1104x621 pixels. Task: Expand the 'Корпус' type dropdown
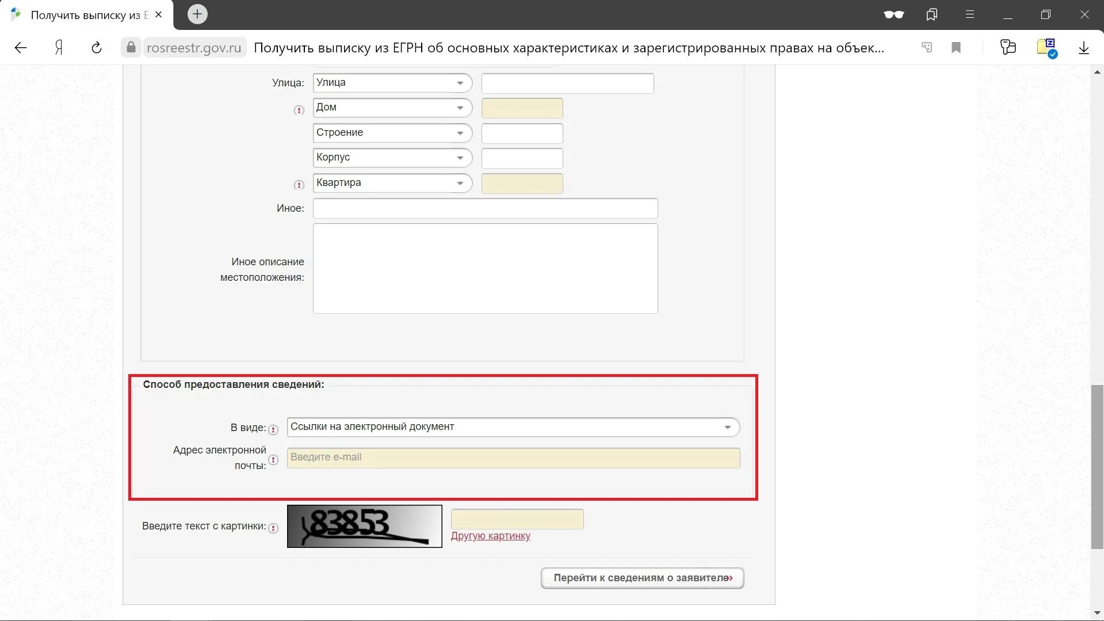click(x=392, y=158)
